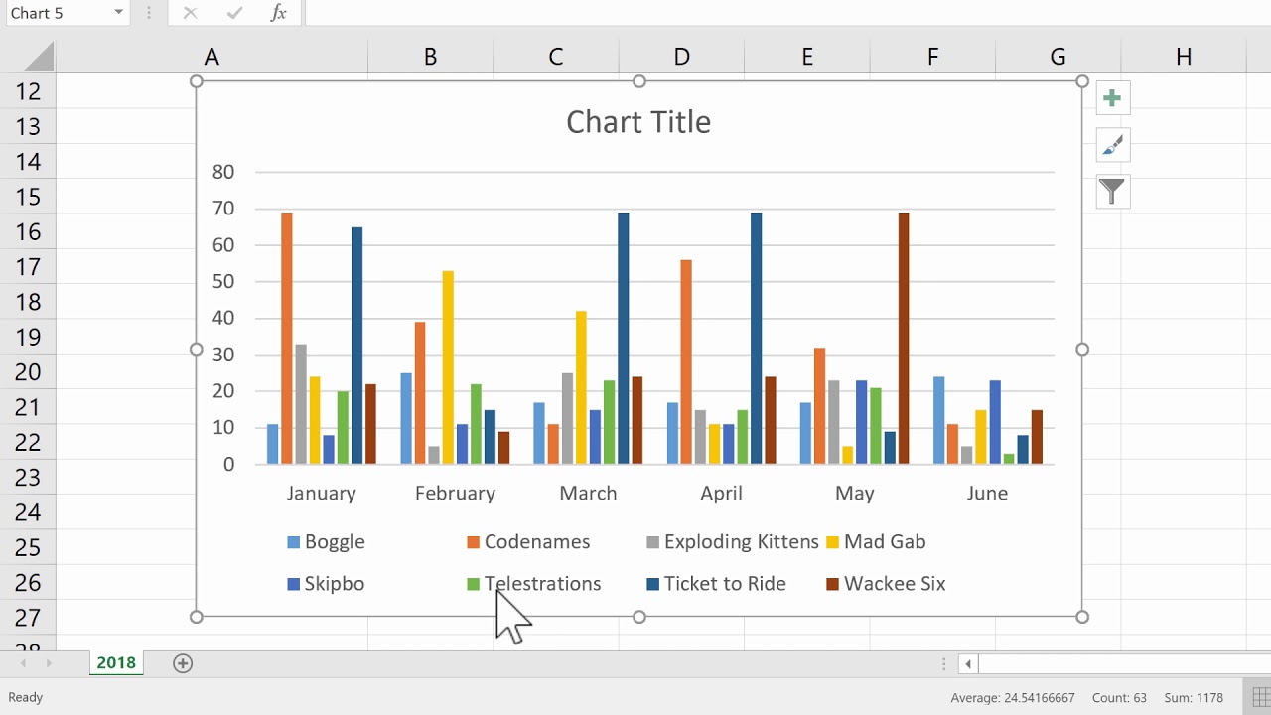Screen dimensions: 1271x715
Task: Select the Ticket to Ride legend entry
Action: [x=724, y=584]
